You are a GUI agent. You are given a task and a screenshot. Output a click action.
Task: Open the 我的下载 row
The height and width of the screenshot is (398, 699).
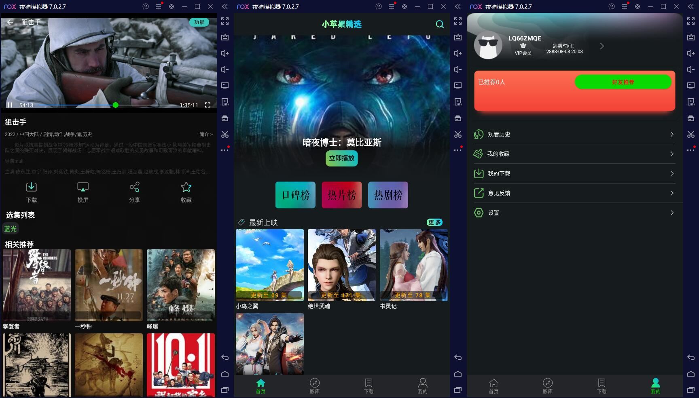(x=575, y=173)
